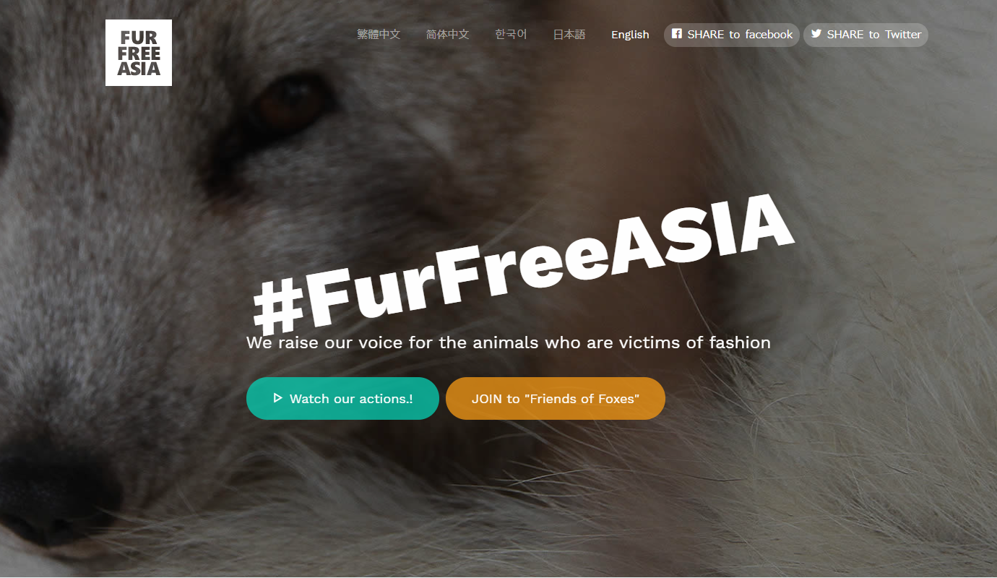Click the Twitter bird icon
Image resolution: width=997 pixels, height=578 pixels.
click(816, 34)
